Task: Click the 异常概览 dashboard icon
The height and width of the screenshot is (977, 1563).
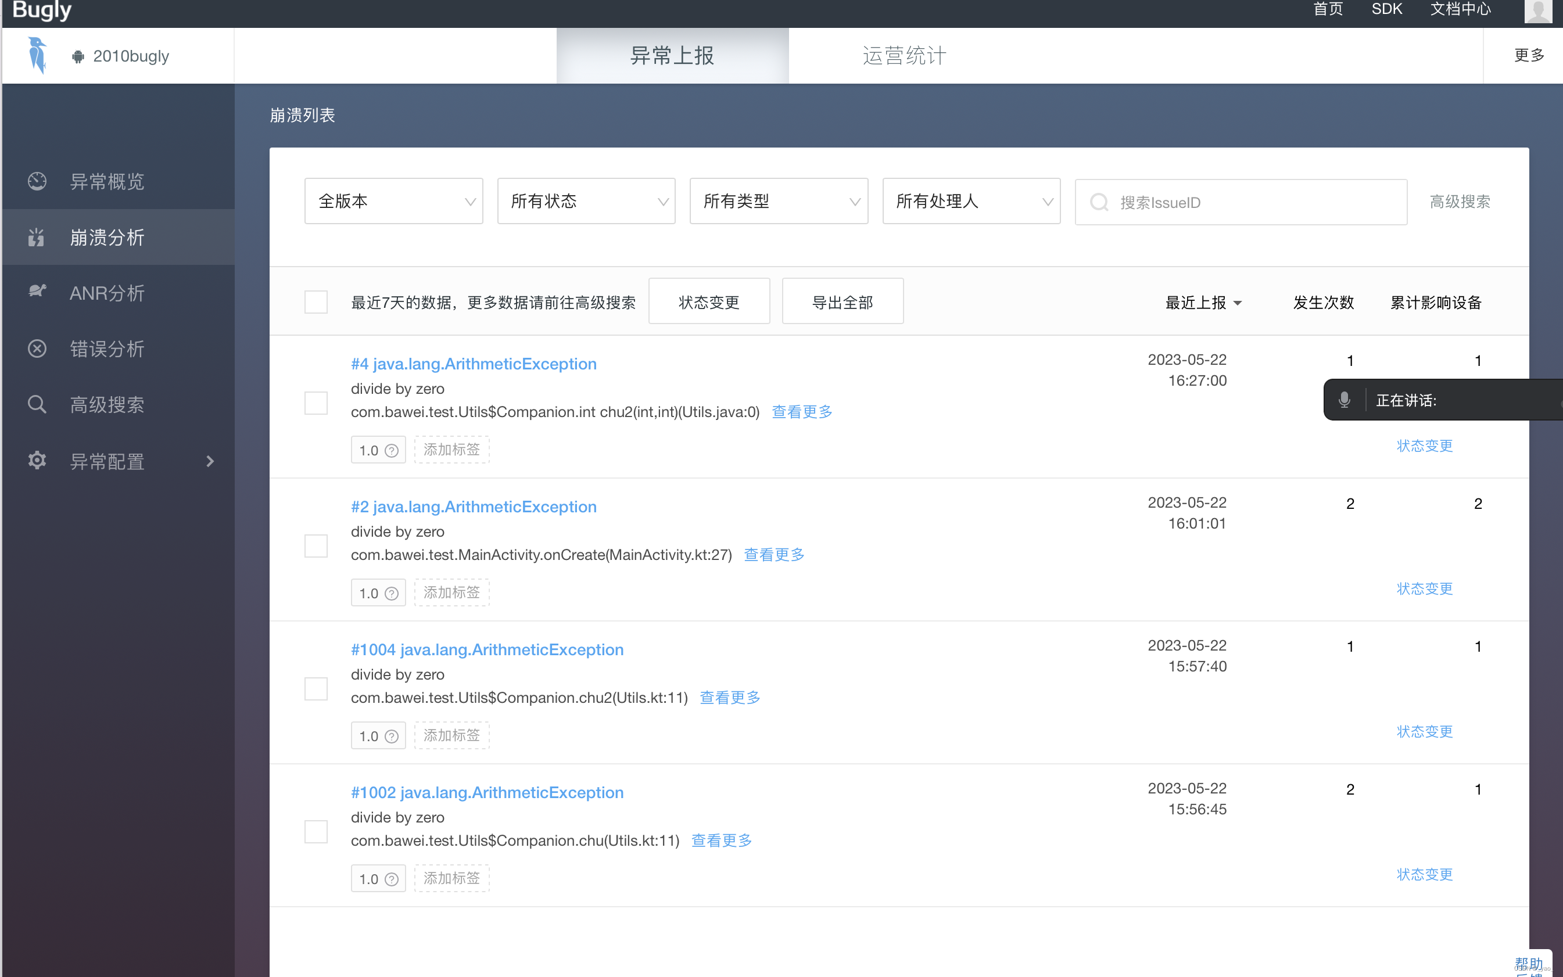Action: (x=37, y=182)
